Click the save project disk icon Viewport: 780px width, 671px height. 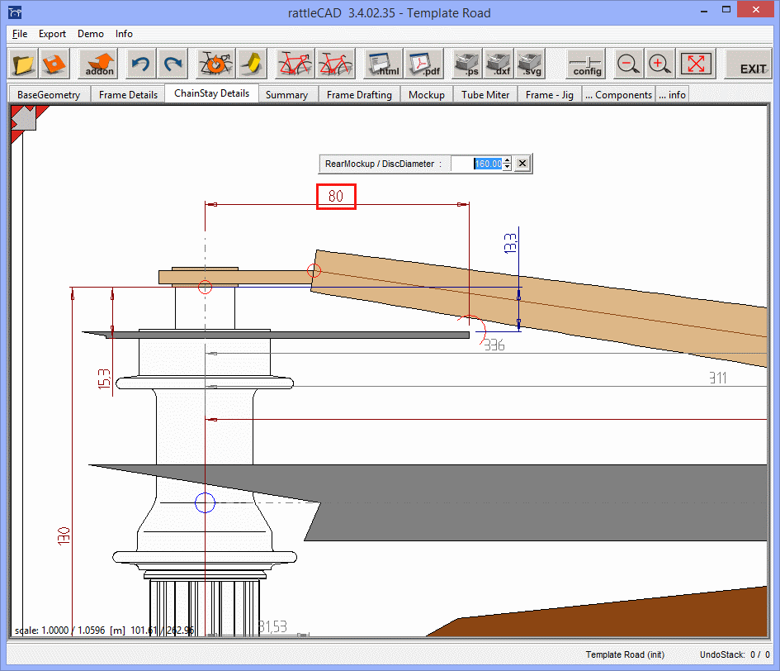click(54, 64)
